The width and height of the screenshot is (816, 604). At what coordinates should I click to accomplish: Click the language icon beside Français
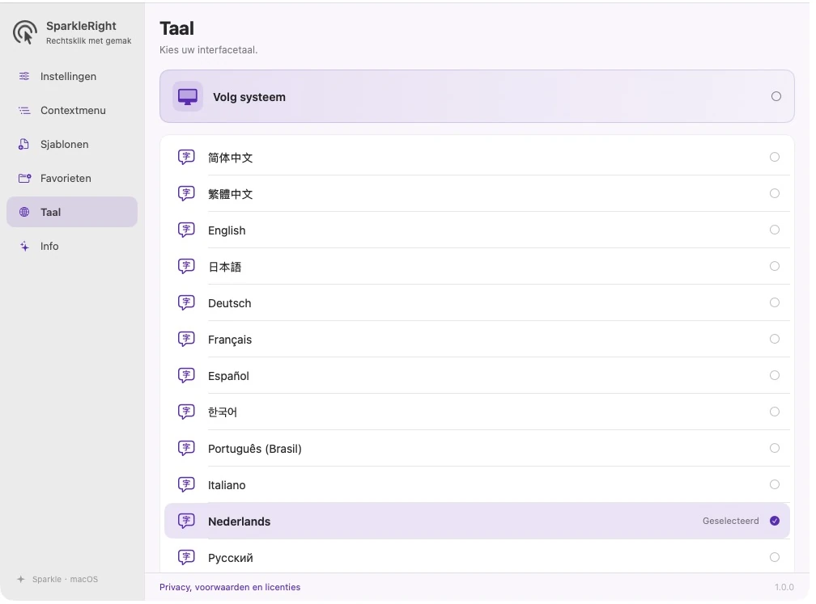(186, 339)
